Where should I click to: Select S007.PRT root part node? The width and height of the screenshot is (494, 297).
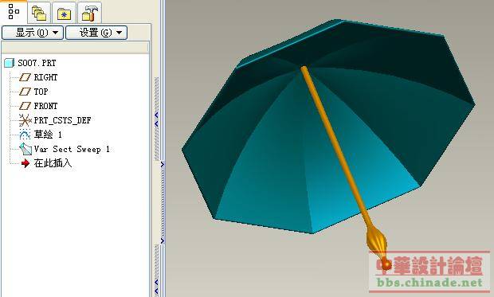coord(37,63)
